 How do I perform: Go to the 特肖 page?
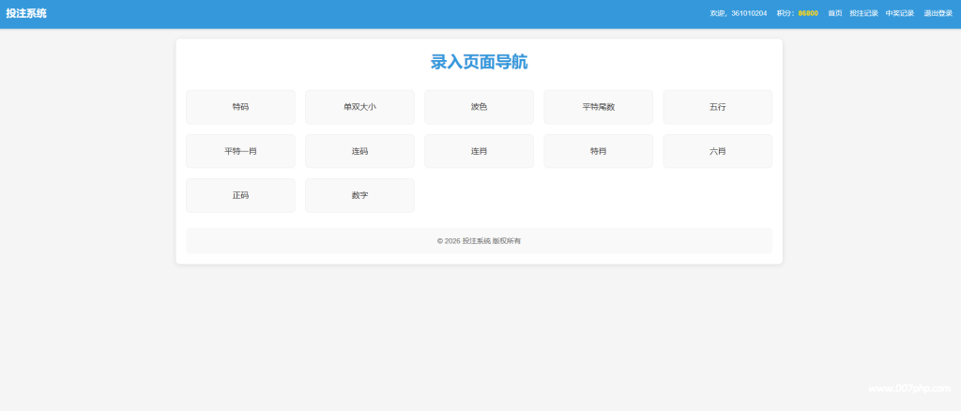coord(598,151)
